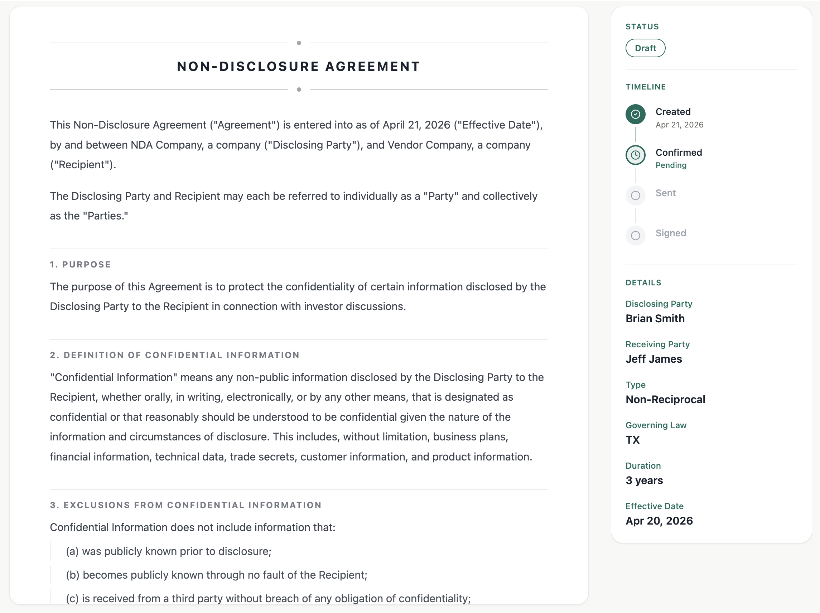The height and width of the screenshot is (613, 820).
Task: Click exclusion item (c) received from third party
Action: pyautogui.click(x=268, y=599)
